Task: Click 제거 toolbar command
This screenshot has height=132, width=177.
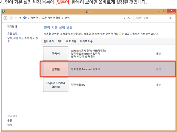Action: [x=60, y=41]
